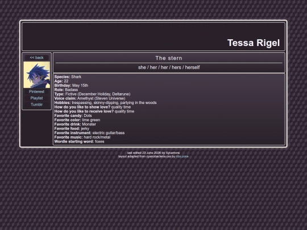Click 'Voice claim: Amethyst (Steven Universe)' line

pos(90,98)
